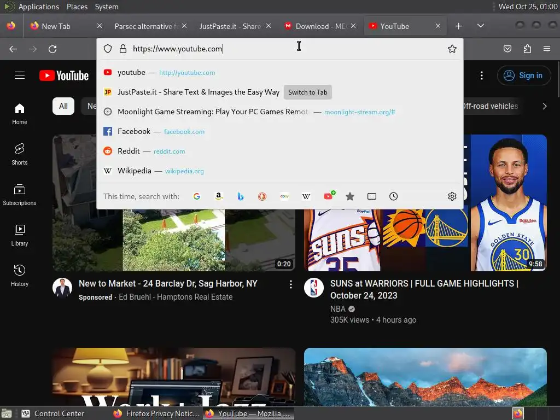Search in Bookmarks star icon

350,196
